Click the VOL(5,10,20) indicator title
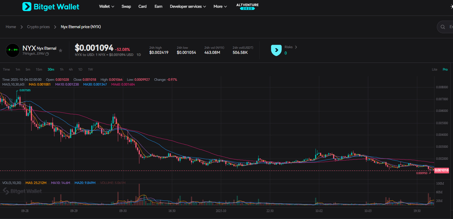The height and width of the screenshot is (219, 453). point(12,183)
